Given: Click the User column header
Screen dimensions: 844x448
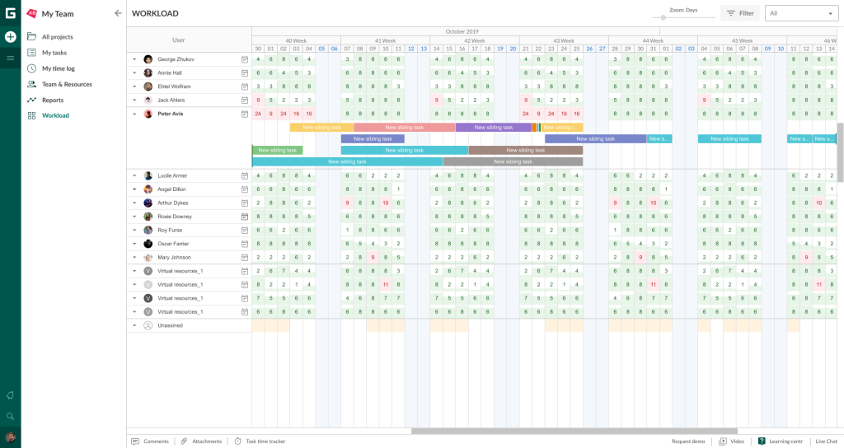Looking at the screenshot, I should click(x=179, y=40).
